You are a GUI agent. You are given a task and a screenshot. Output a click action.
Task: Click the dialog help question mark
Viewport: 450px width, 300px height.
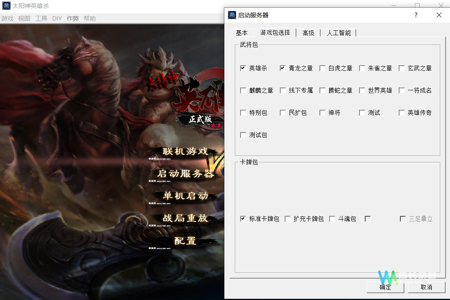pyautogui.click(x=416, y=15)
